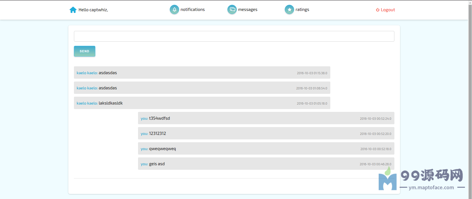Select kaelo message timestamped 01:08:54.0

[x=202, y=88]
